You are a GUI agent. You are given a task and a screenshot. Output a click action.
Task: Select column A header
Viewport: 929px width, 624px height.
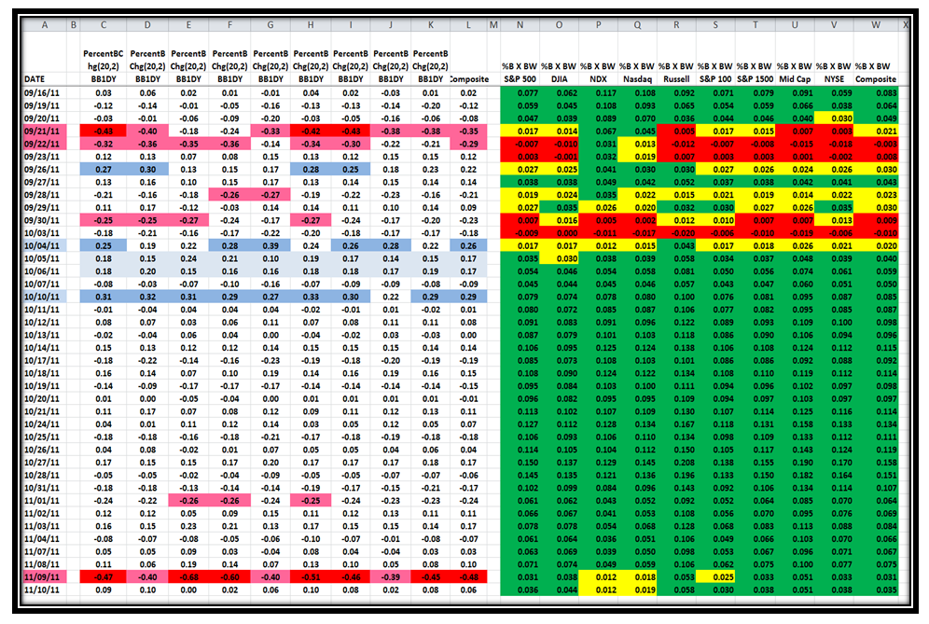click(x=45, y=25)
